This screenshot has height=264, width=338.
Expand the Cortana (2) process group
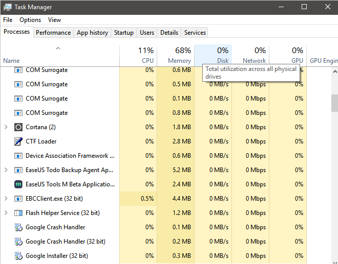click(x=6, y=127)
